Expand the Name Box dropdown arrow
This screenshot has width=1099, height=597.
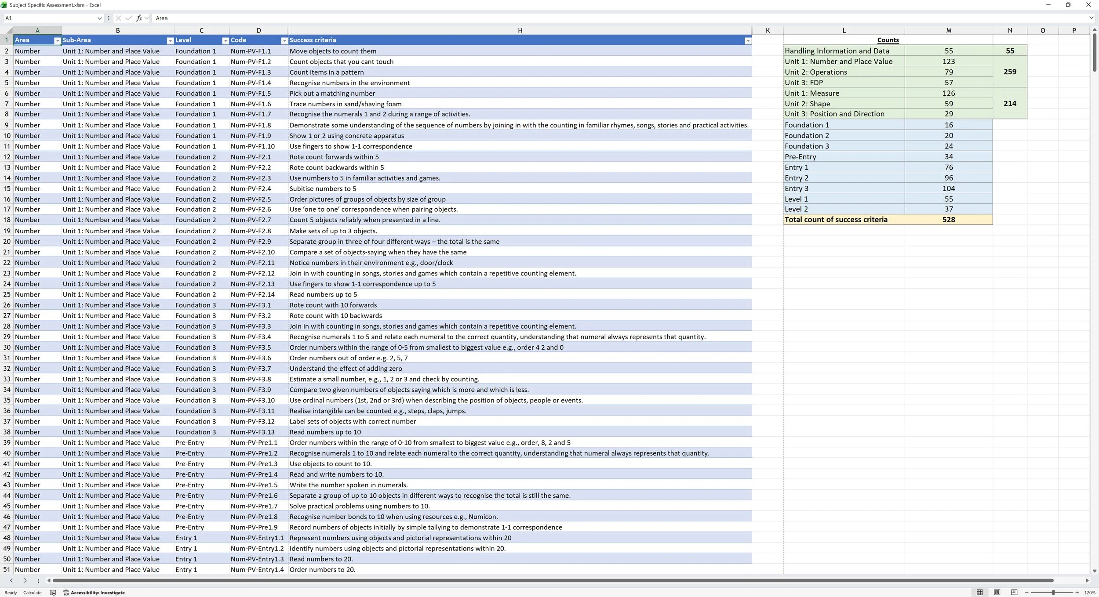click(x=99, y=18)
